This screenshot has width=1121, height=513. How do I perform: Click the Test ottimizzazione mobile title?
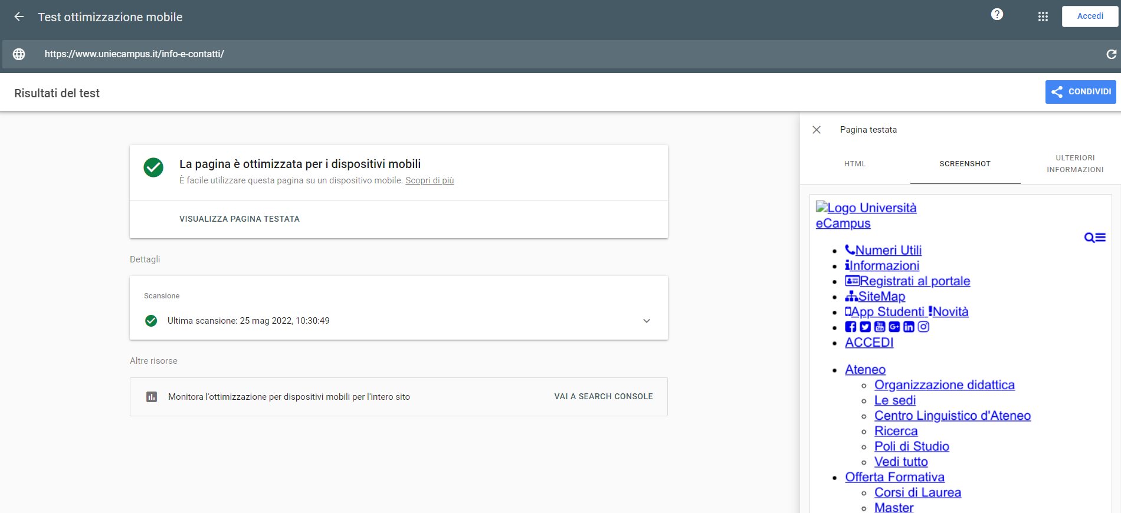(x=110, y=17)
